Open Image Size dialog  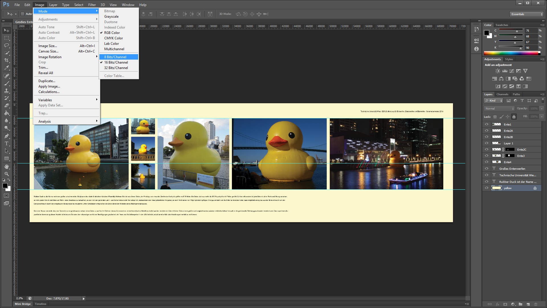[67, 46]
